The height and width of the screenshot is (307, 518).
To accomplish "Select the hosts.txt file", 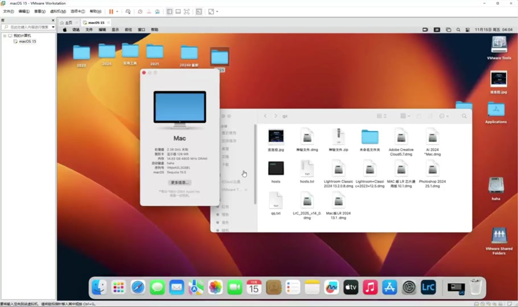I will click(x=307, y=171).
